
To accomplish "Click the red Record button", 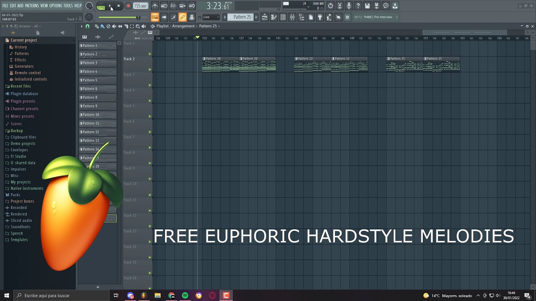I will [x=128, y=6].
